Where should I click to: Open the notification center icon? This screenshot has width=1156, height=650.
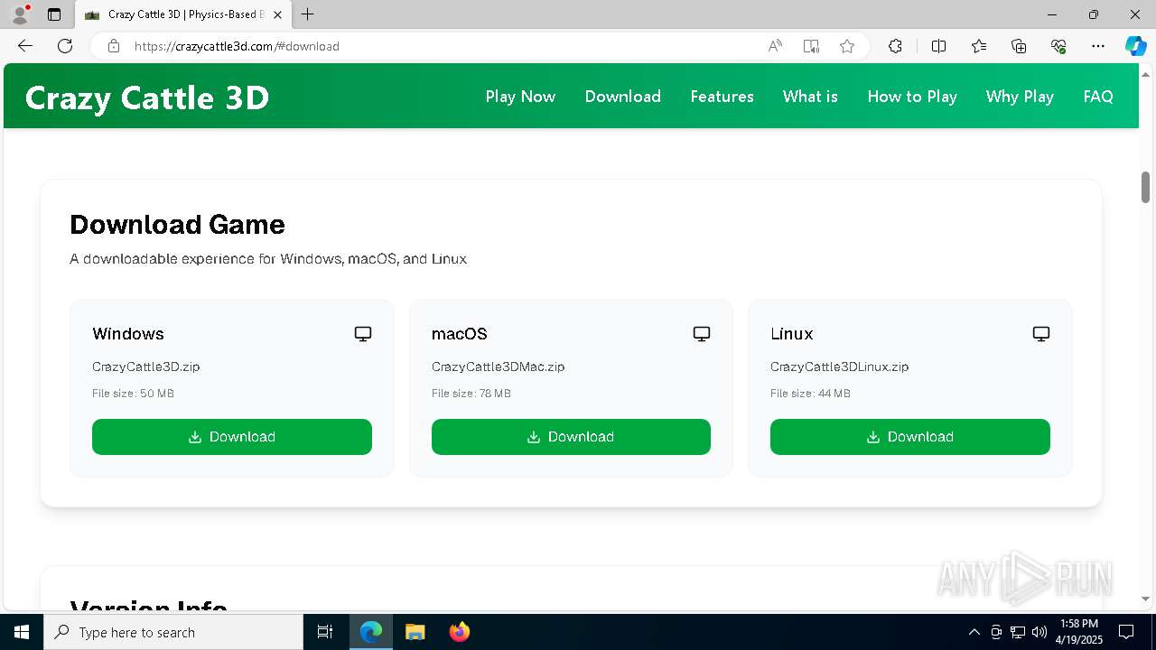coord(1126,632)
